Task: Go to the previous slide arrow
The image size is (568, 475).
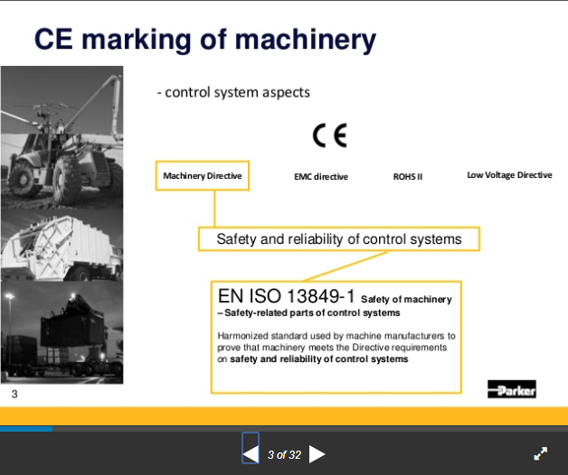Action: tap(251, 454)
